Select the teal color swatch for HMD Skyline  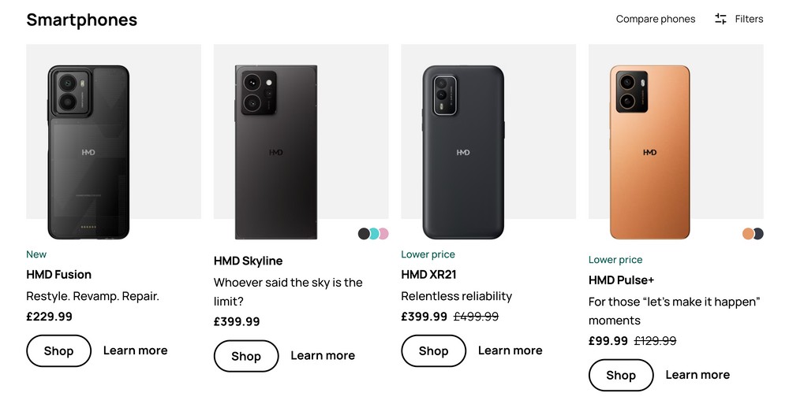374,234
